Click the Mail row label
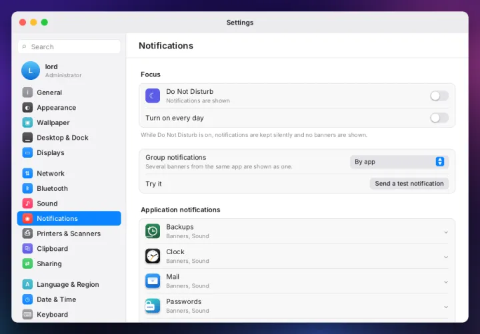This screenshot has width=480, height=334. pyautogui.click(x=173, y=277)
